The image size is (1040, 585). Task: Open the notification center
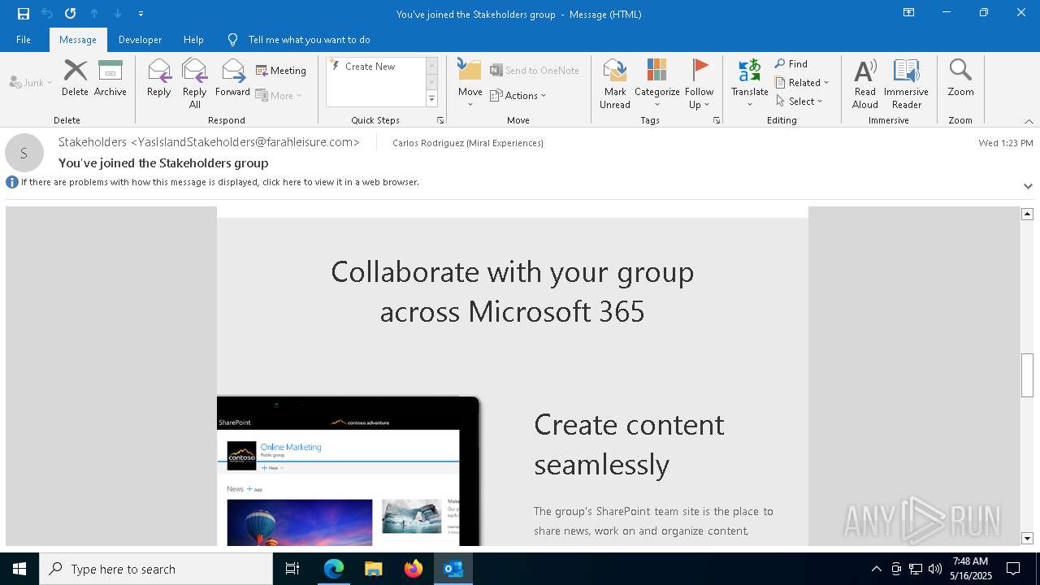1013,569
